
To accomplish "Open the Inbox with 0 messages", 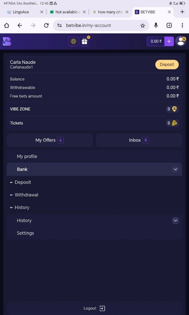I will tap(139, 140).
